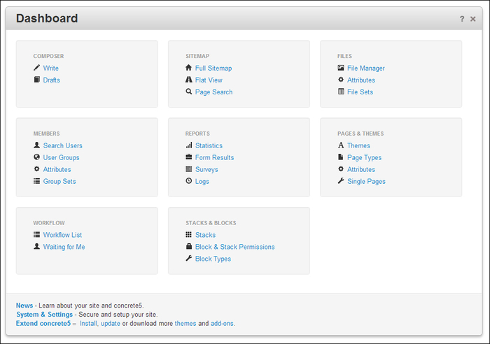
Task: Click the bar chart icon beside Statistics
Action: 189,145
